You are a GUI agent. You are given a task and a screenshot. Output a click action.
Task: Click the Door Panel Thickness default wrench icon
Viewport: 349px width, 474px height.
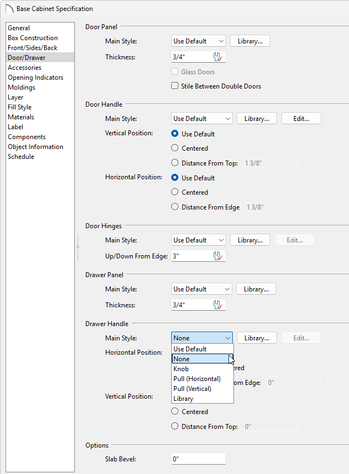[x=218, y=57]
